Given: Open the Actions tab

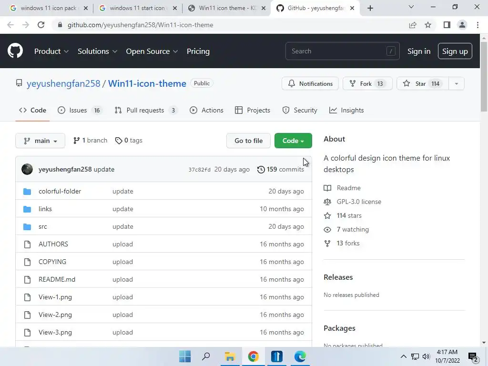Looking at the screenshot, I should [x=206, y=110].
